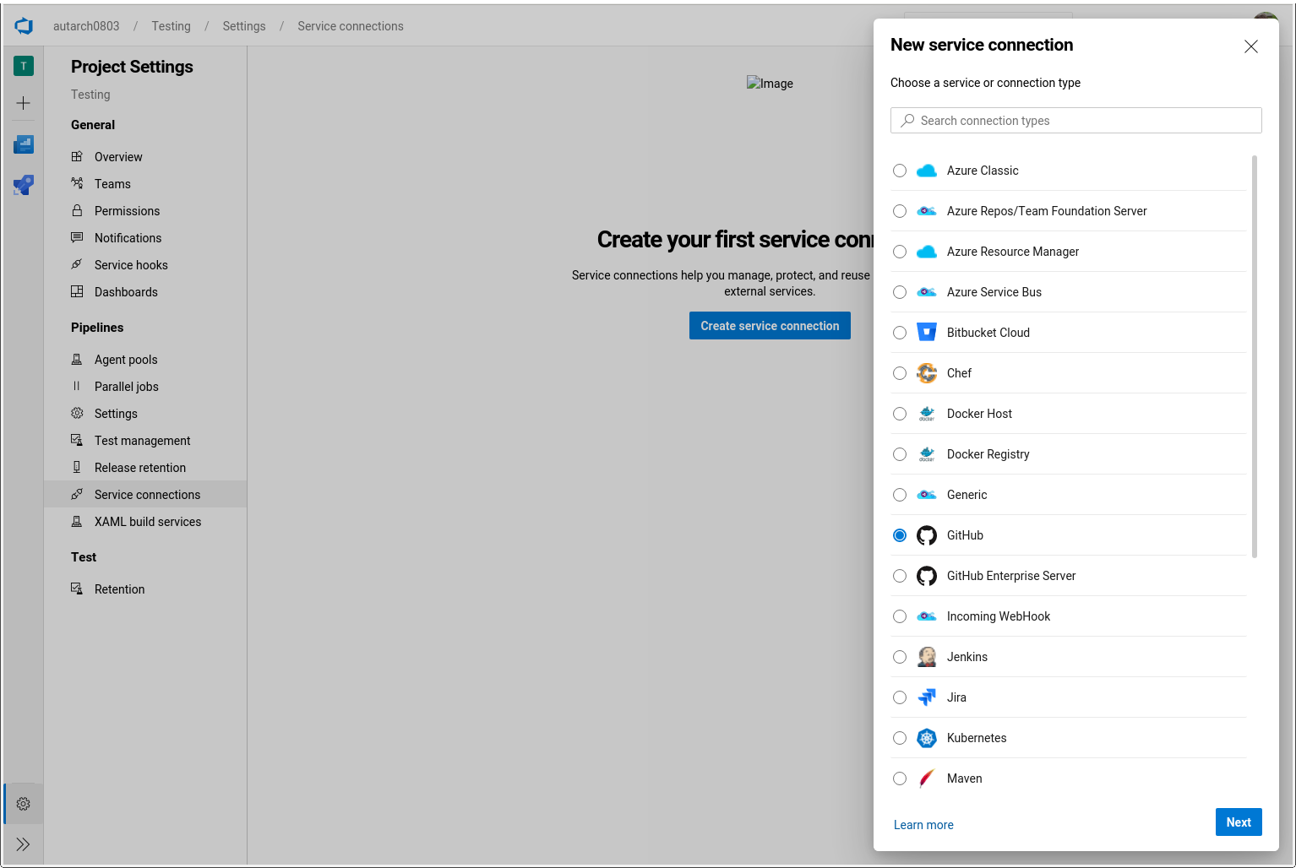Open Notifications settings page
The image size is (1296, 868).
tap(145, 238)
